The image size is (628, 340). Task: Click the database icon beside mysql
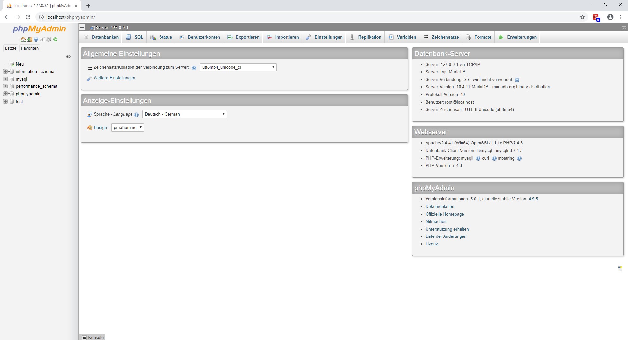tap(12, 79)
